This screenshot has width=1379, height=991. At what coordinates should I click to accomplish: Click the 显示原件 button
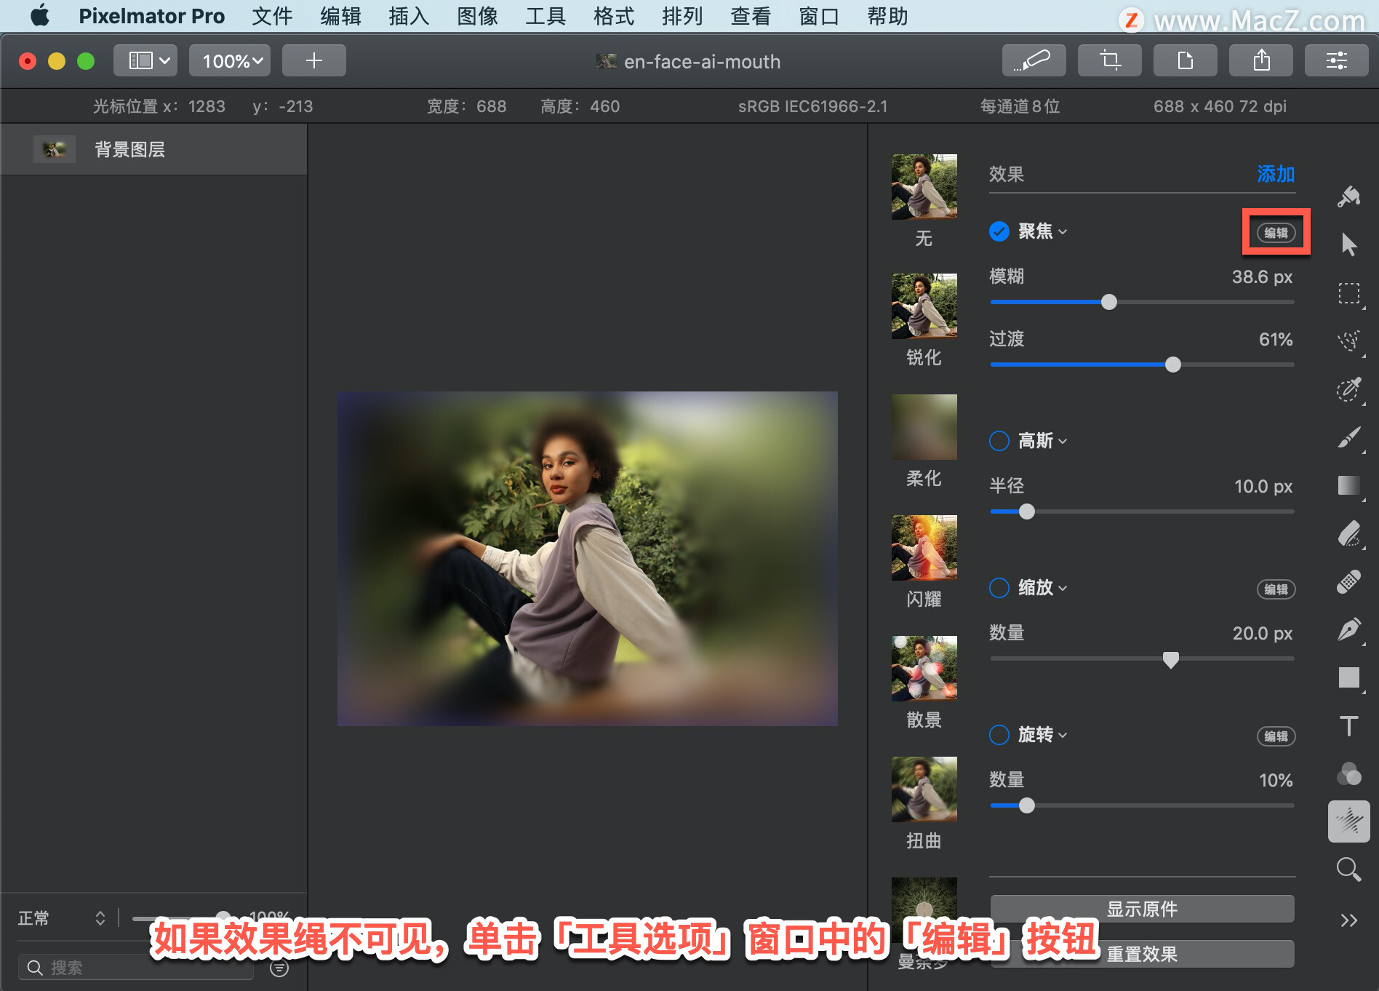click(1142, 909)
